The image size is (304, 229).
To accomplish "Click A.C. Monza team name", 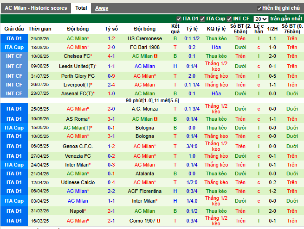I will [x=145, y=109].
